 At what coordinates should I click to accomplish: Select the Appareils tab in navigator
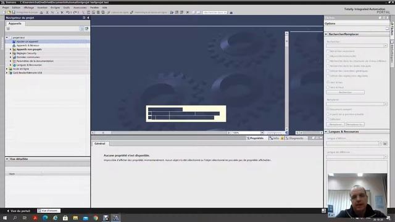pos(15,23)
